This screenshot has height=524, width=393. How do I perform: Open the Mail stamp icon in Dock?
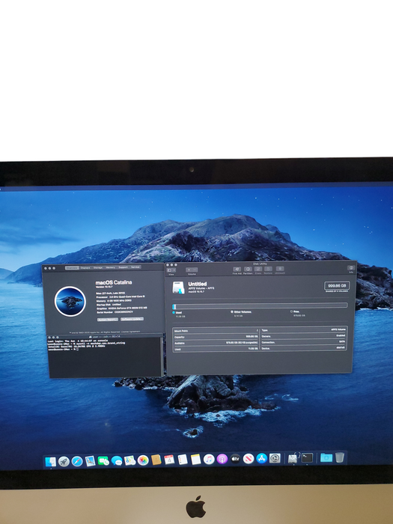[x=91, y=461]
